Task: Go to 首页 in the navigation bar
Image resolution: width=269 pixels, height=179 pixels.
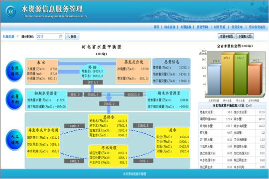Action: (x=156, y=27)
